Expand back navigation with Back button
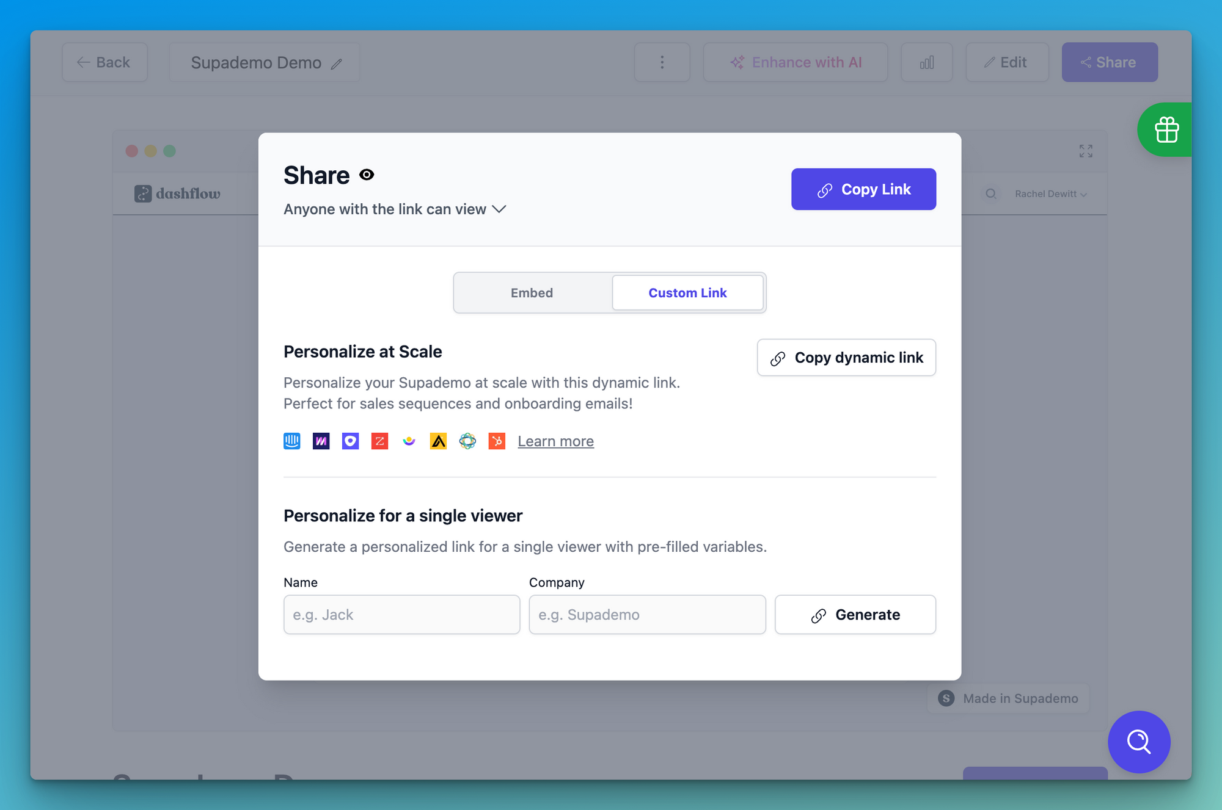 [x=102, y=62]
